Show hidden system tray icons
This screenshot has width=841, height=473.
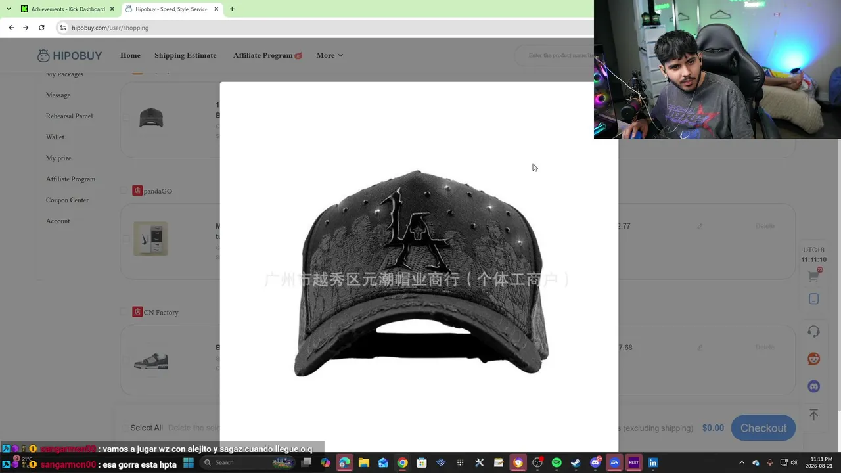[x=742, y=462]
